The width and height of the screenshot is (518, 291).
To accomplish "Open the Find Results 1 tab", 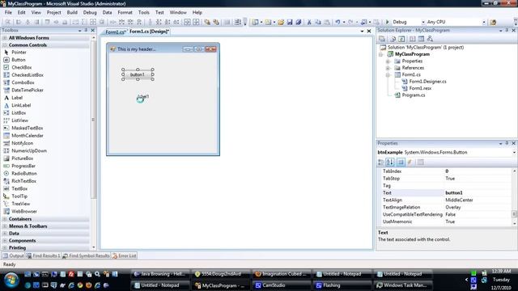I will (43, 255).
